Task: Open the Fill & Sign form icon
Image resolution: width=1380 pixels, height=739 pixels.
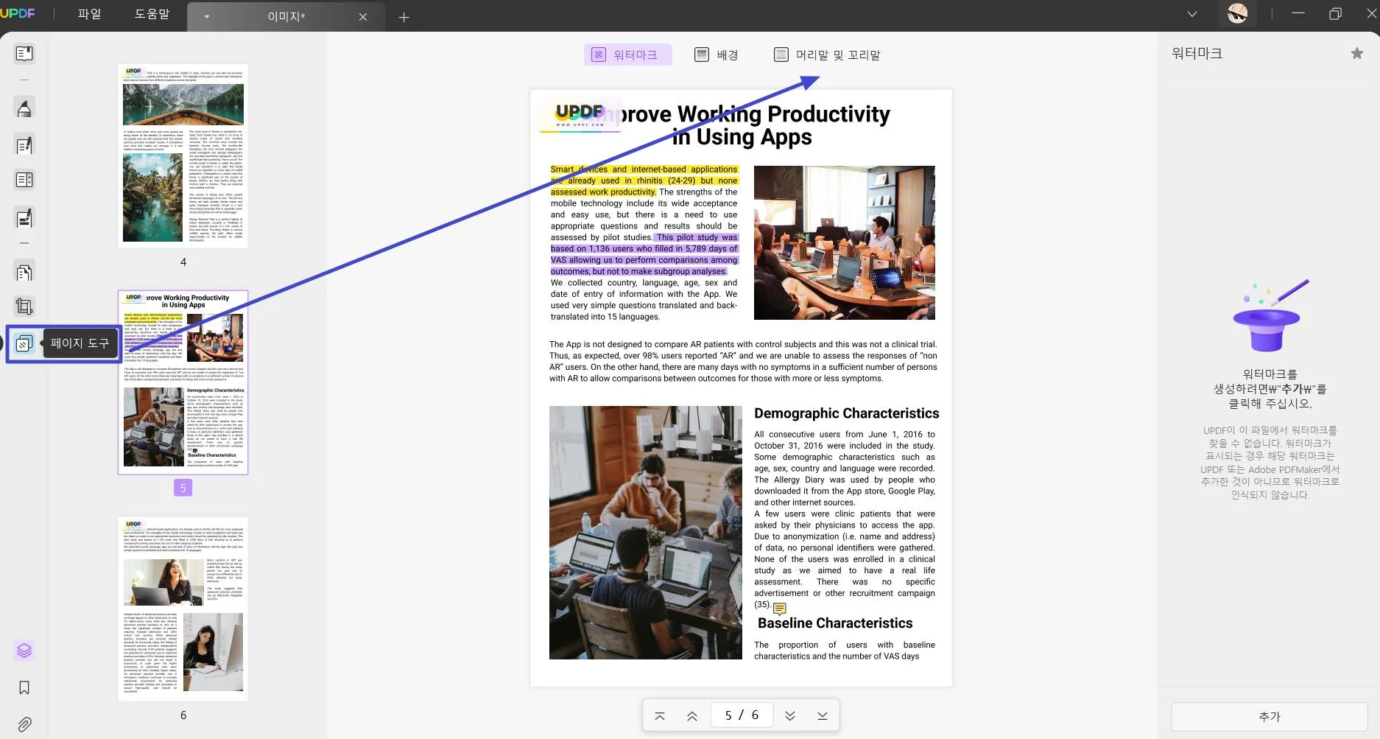Action: 24,218
